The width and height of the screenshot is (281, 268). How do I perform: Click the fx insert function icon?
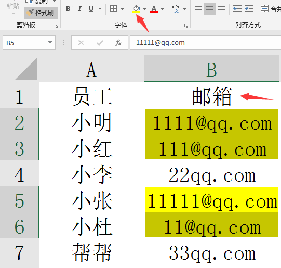click(118, 43)
